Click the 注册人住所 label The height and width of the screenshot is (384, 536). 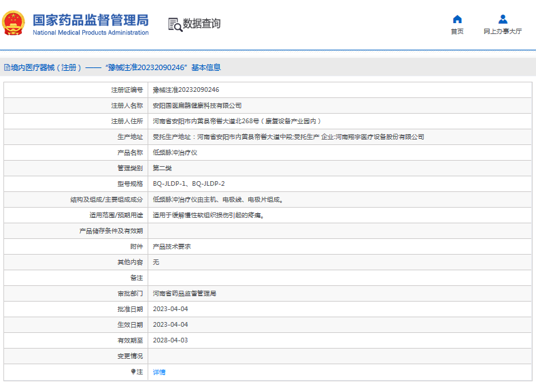pos(127,121)
